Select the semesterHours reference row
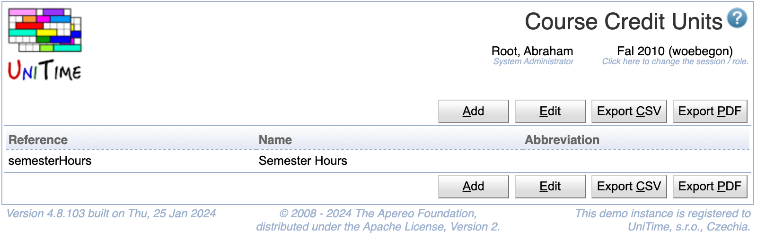The width and height of the screenshot is (757, 239). (50, 161)
